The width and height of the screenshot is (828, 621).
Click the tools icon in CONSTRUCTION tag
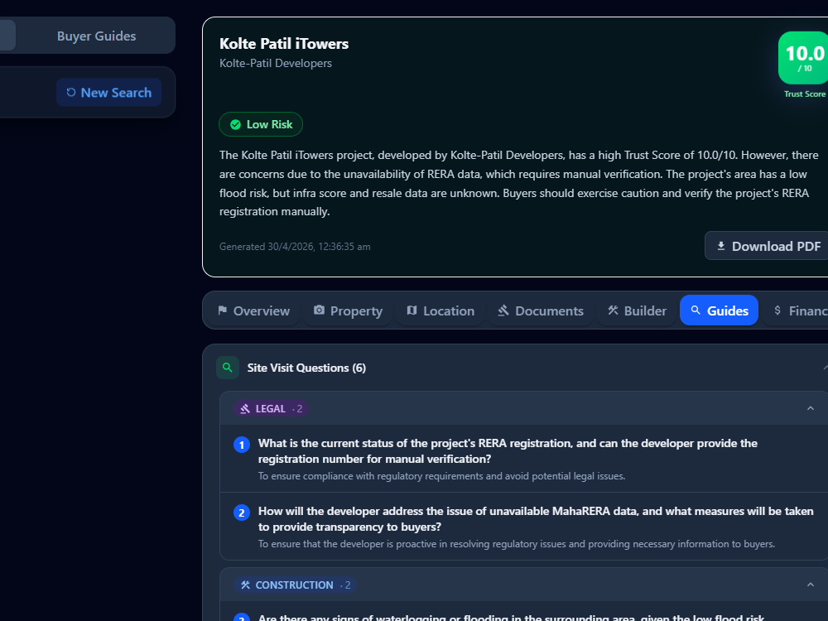click(x=245, y=585)
